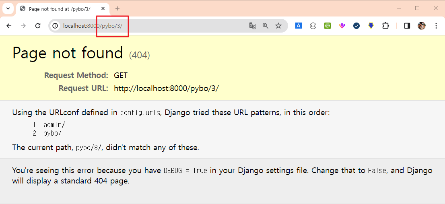Screen dimensions: 445x204
Task: Toggle the browser side panel
Action: click(407, 26)
